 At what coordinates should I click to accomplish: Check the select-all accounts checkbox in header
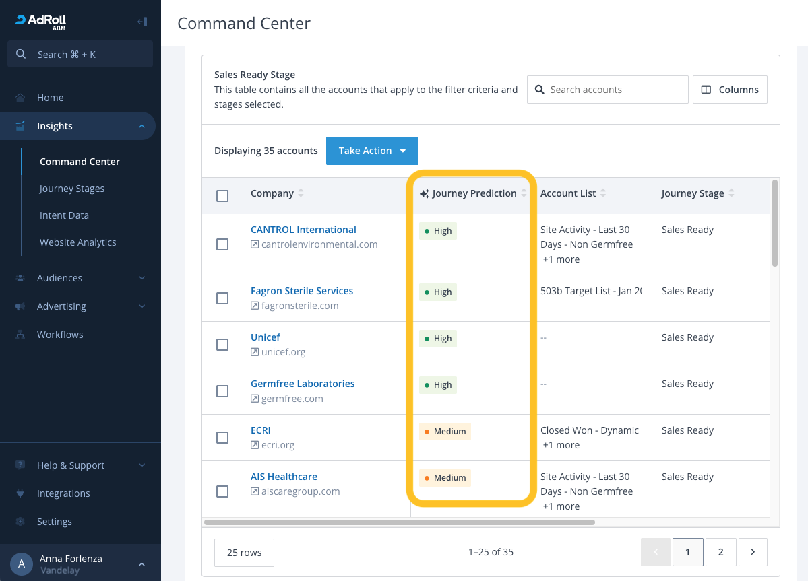pyautogui.click(x=222, y=195)
